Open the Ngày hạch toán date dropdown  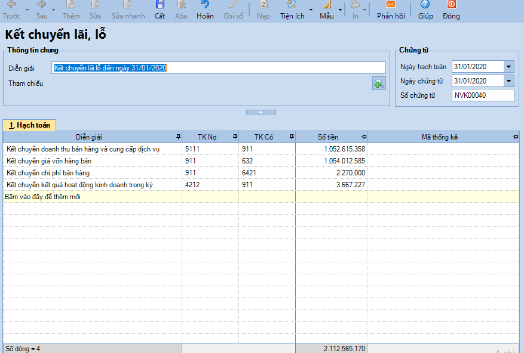tap(509, 67)
